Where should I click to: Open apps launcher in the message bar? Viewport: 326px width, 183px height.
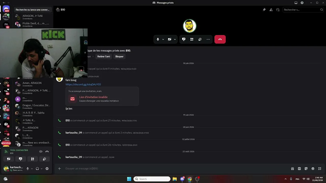tap(320, 169)
